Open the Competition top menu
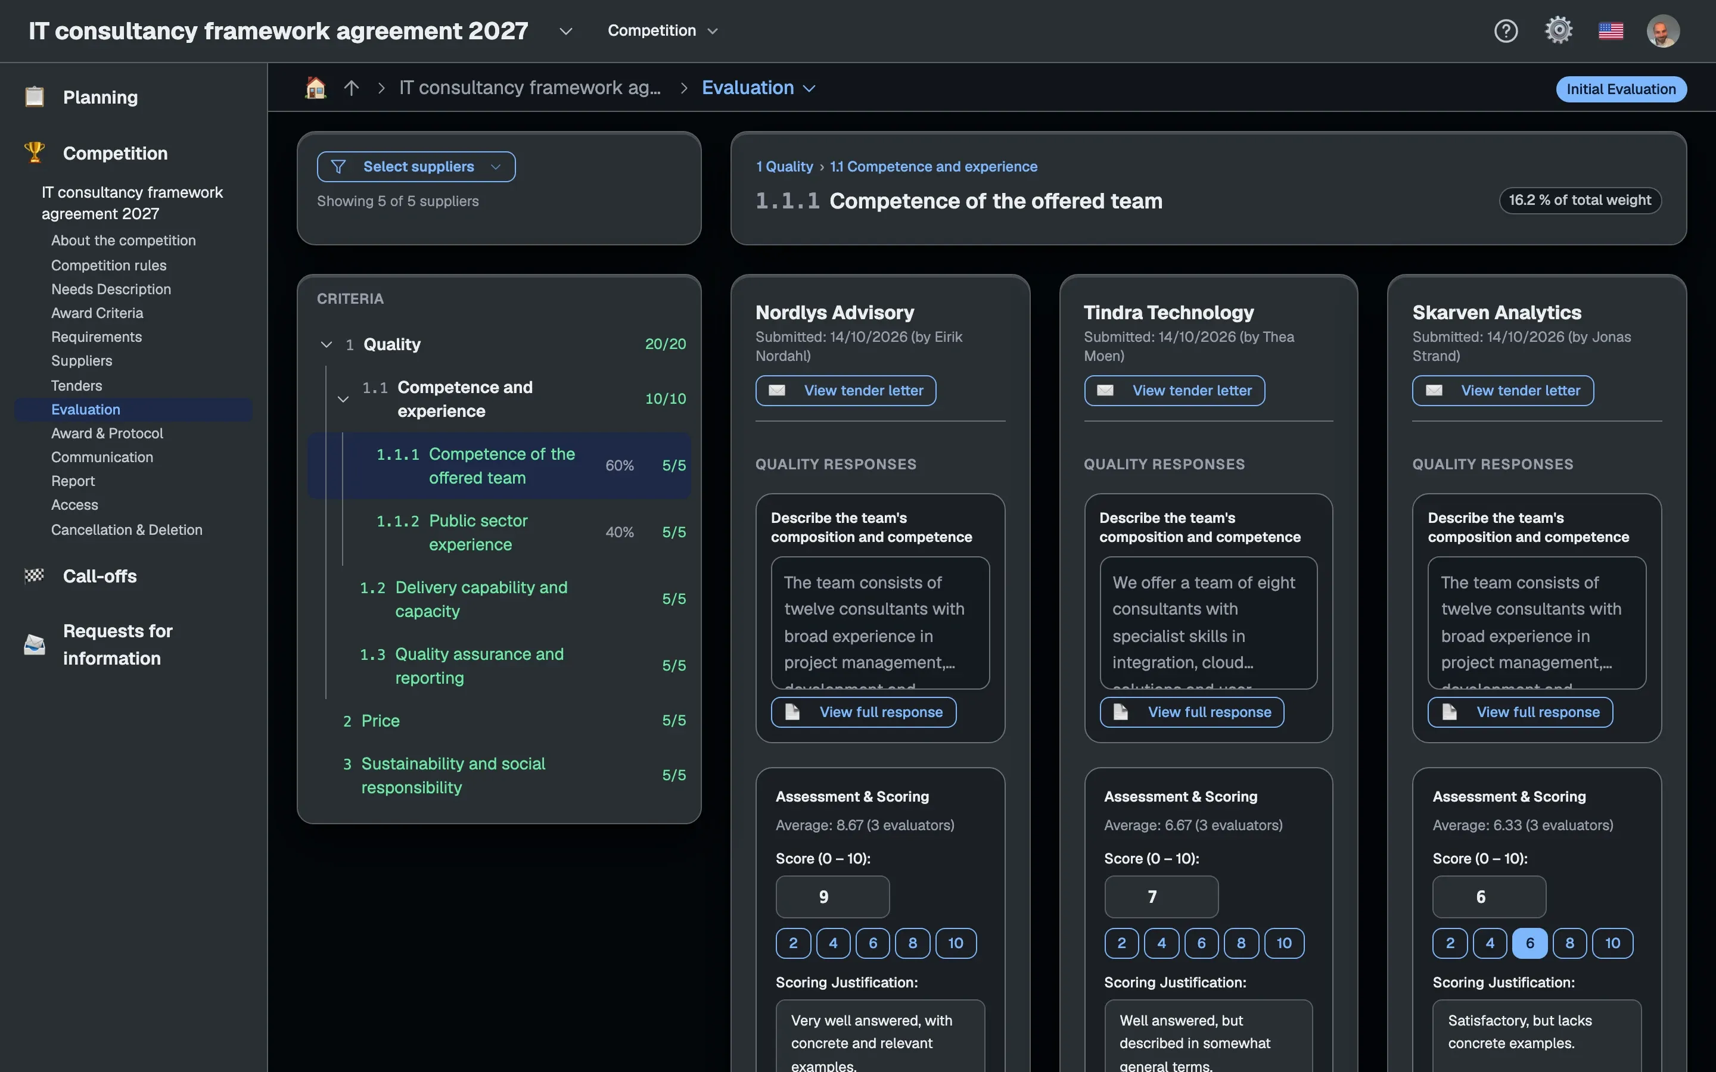 (x=663, y=30)
